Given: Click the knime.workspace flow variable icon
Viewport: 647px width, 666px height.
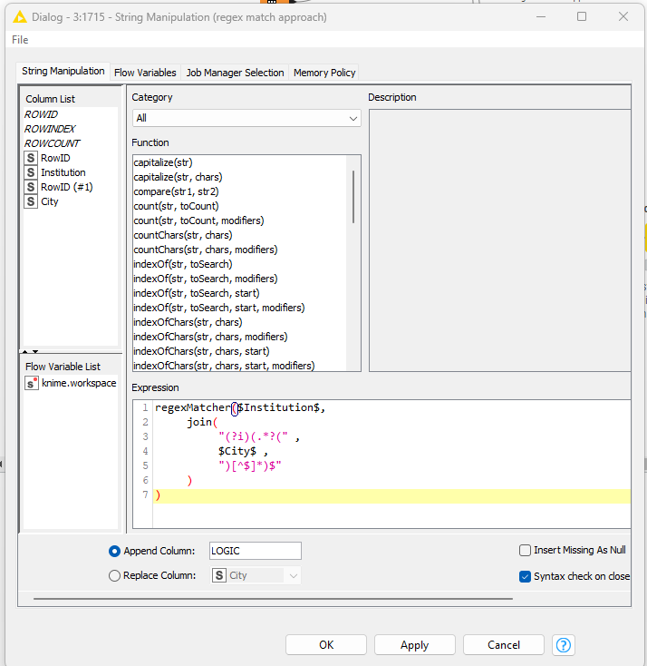Looking at the screenshot, I should (31, 384).
